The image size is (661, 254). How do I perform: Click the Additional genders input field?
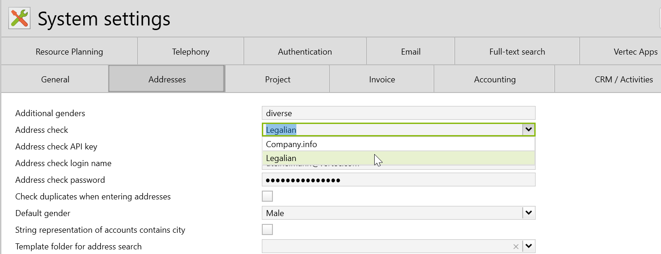[x=398, y=113]
